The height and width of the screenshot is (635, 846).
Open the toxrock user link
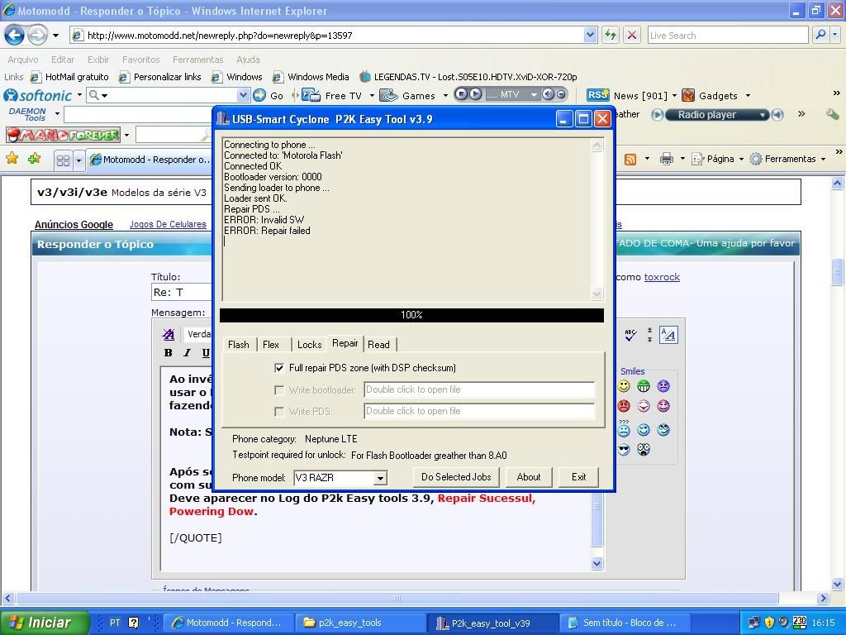[x=662, y=277]
